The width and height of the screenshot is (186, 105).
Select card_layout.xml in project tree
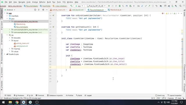(22, 46)
